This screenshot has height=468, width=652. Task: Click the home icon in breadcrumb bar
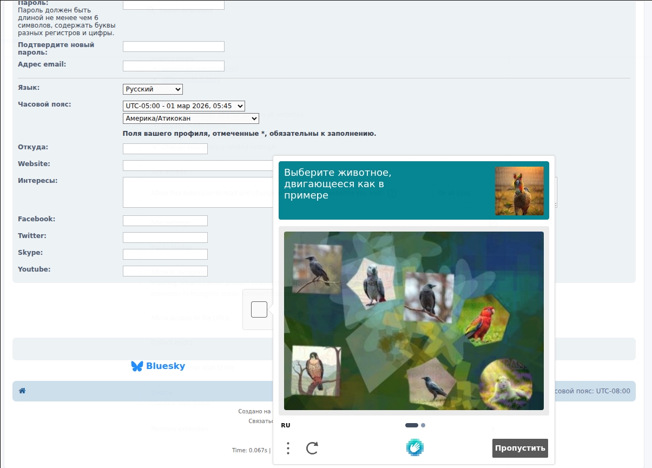(x=22, y=391)
